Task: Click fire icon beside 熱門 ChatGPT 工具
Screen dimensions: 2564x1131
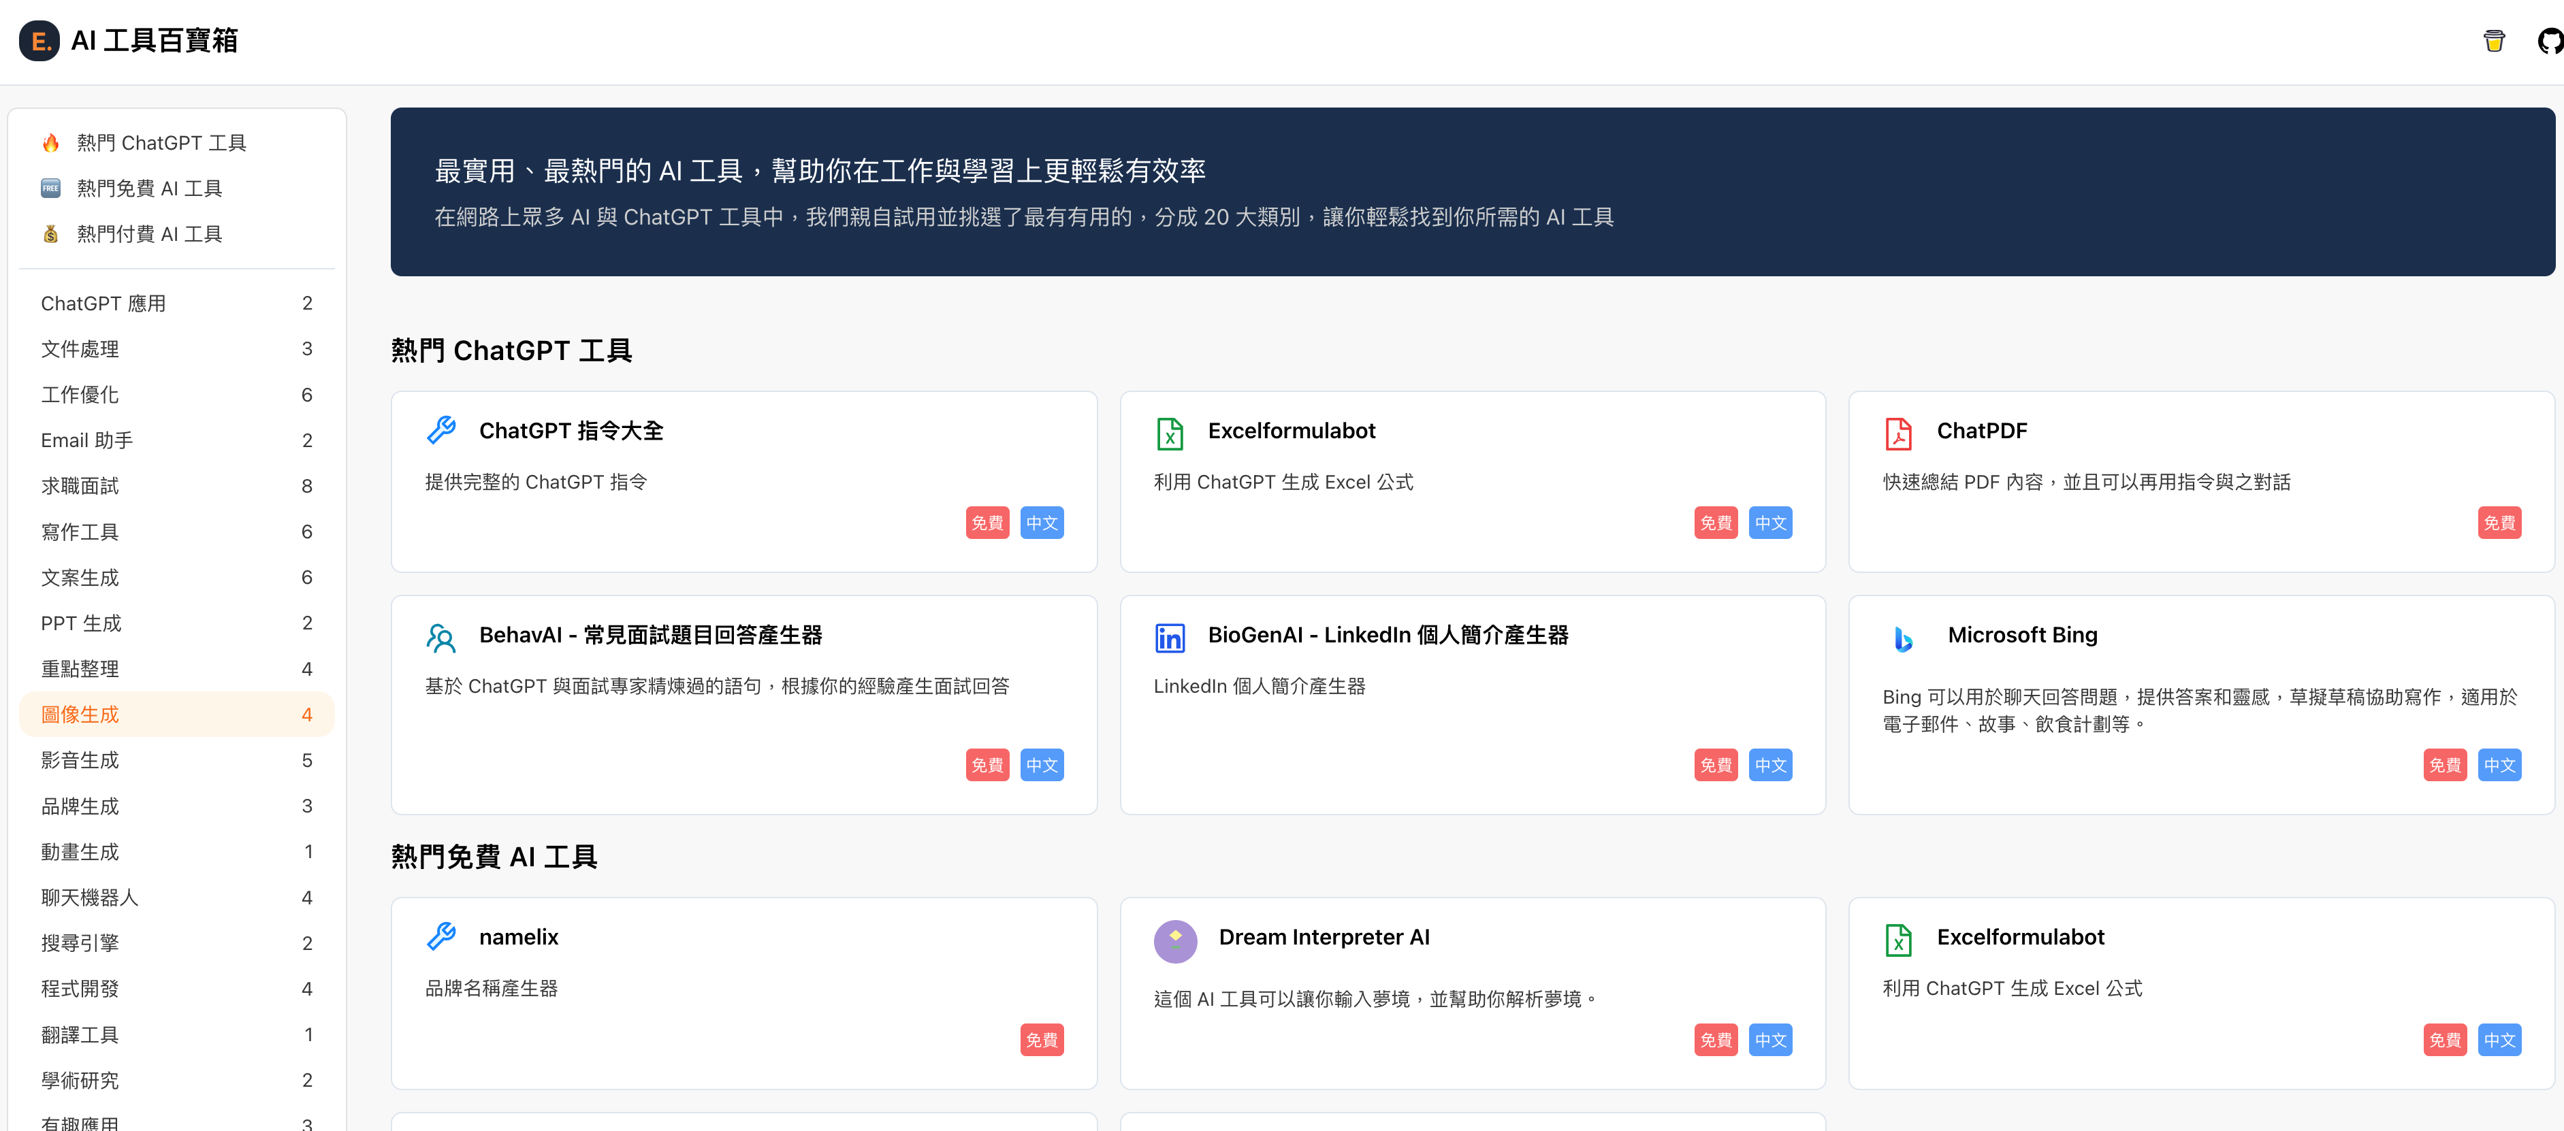Action: pos(51,143)
